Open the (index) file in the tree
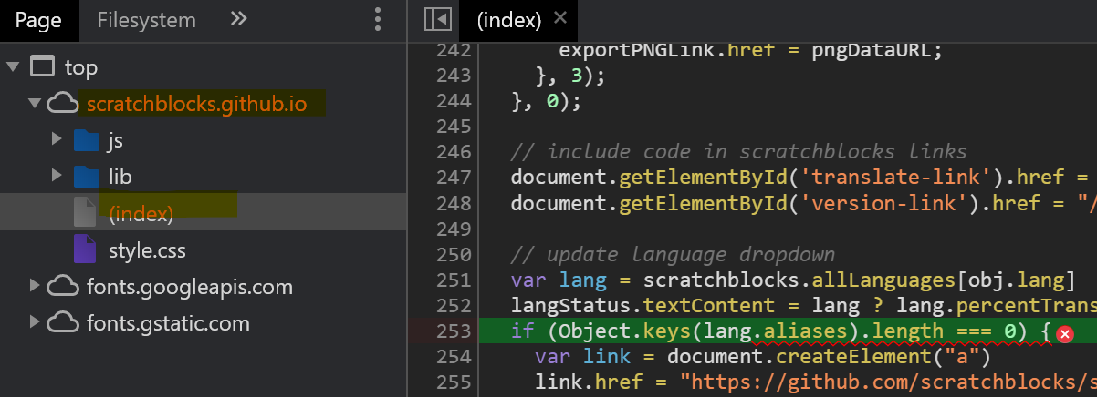 click(141, 214)
